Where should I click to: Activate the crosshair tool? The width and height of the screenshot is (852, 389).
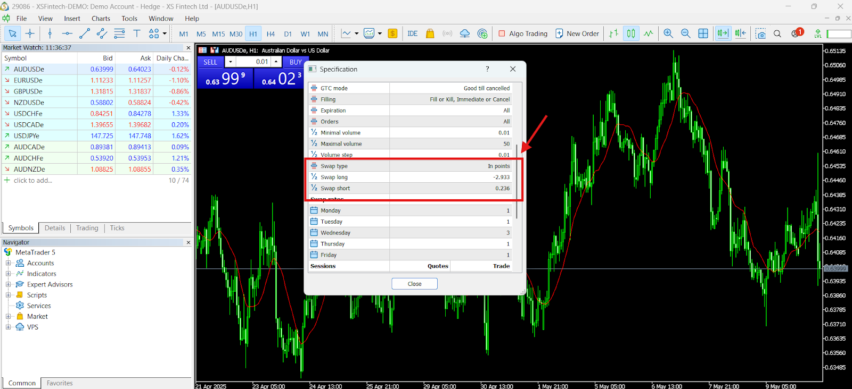click(x=30, y=33)
